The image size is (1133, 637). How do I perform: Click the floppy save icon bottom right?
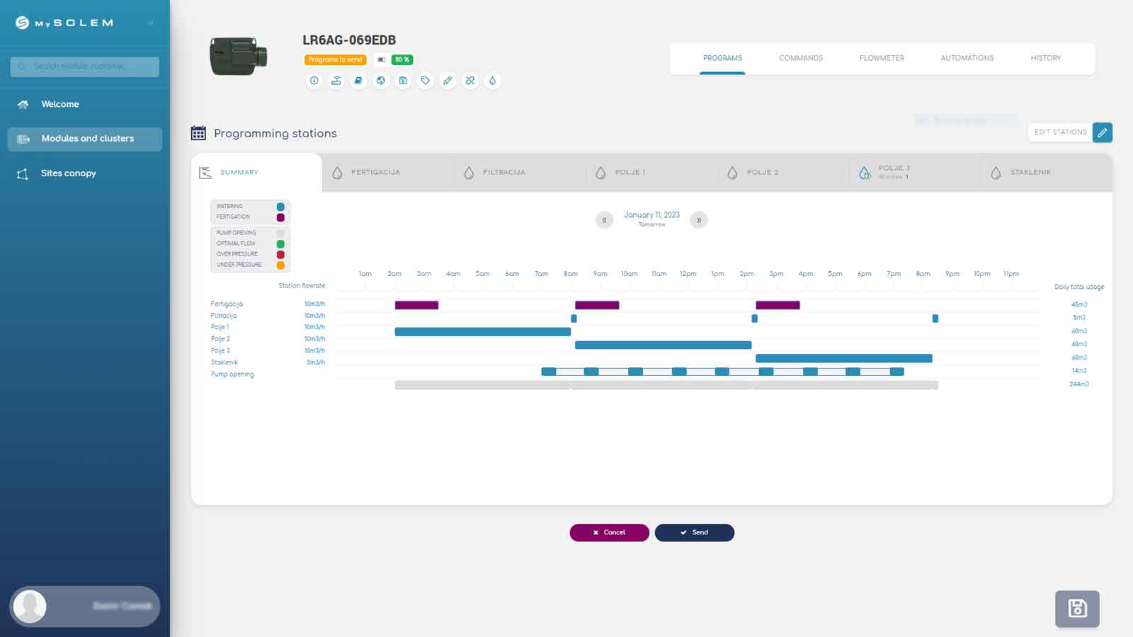click(1077, 609)
